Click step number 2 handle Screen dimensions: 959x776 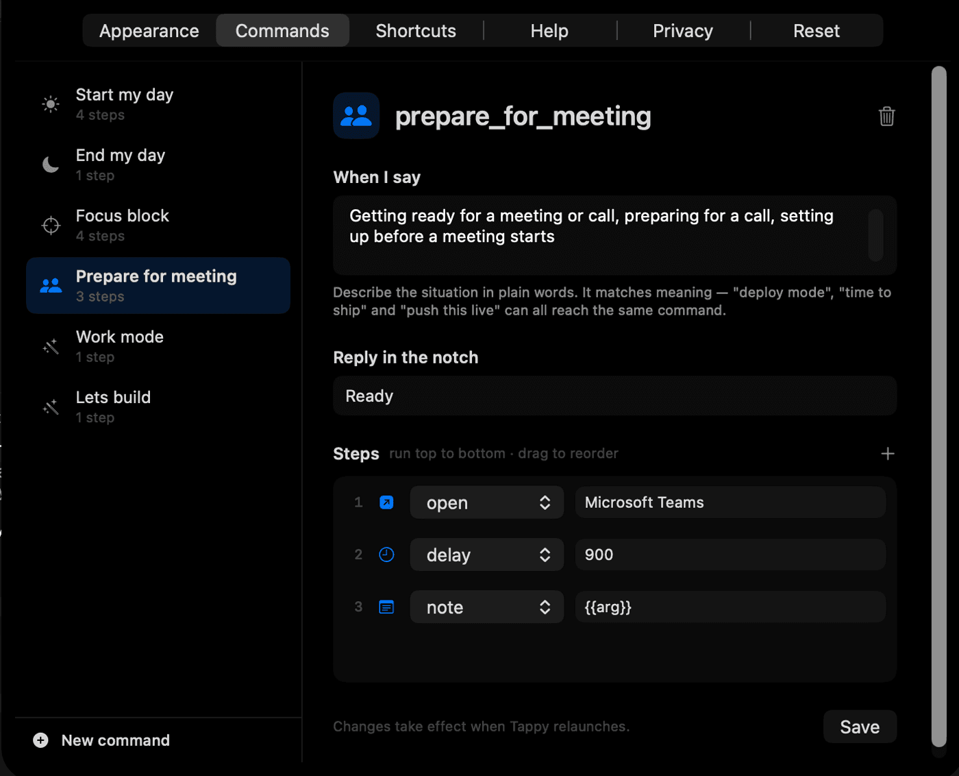[358, 555]
